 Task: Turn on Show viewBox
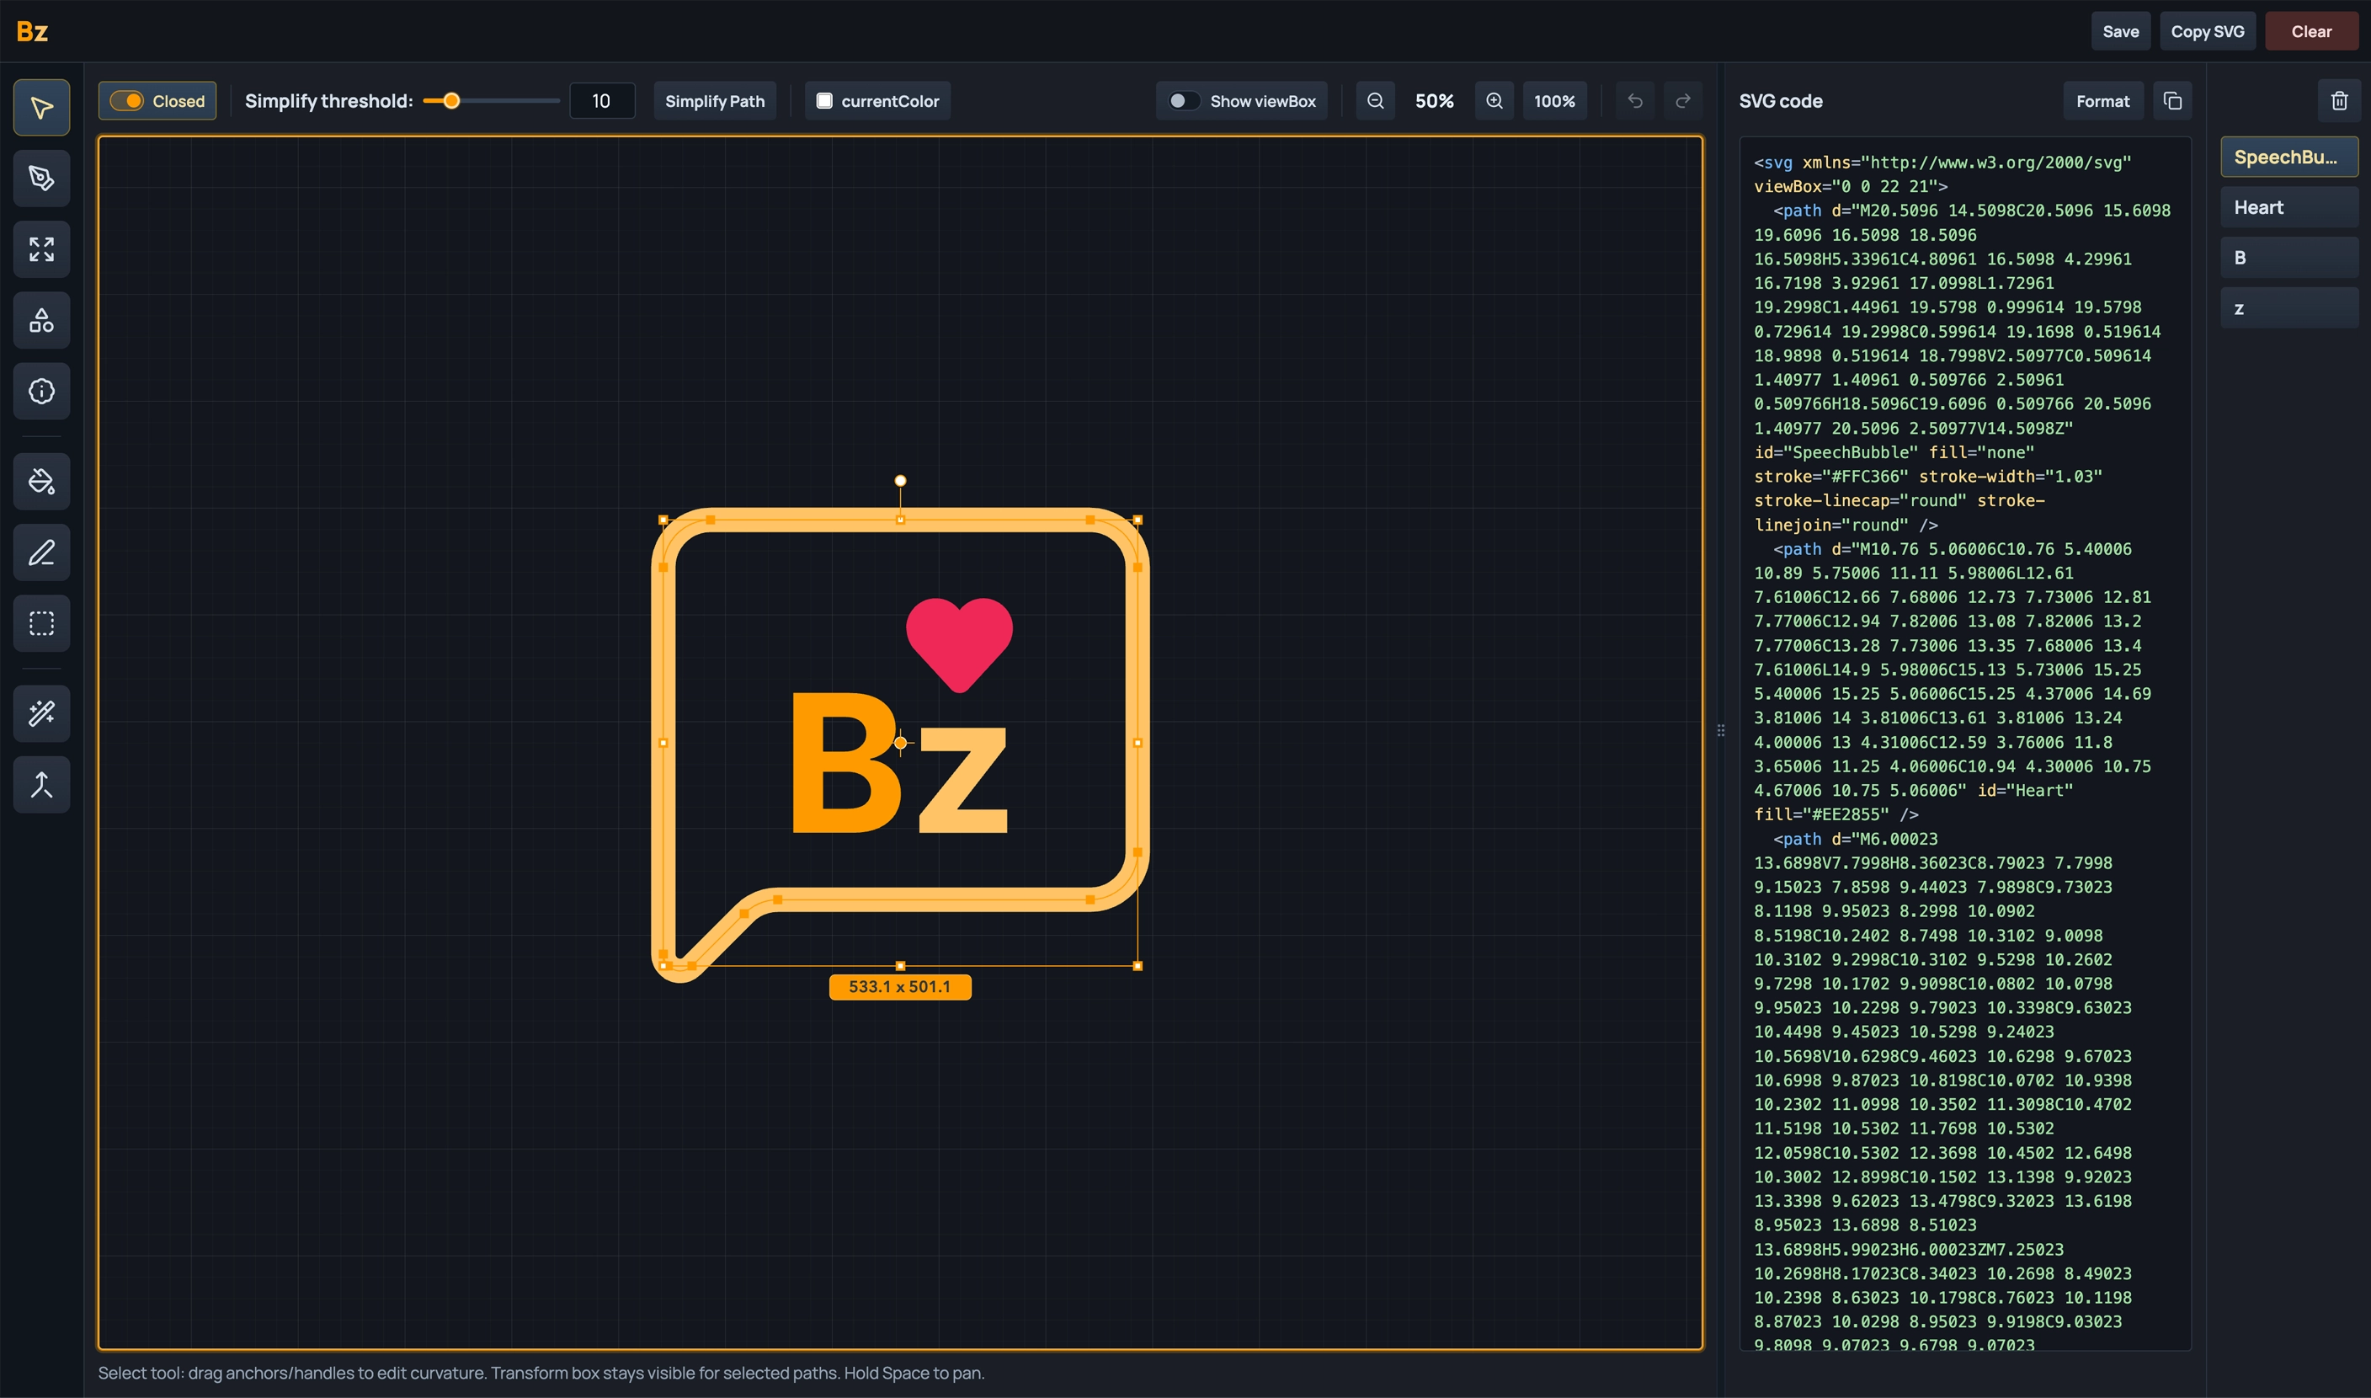pyautogui.click(x=1185, y=101)
